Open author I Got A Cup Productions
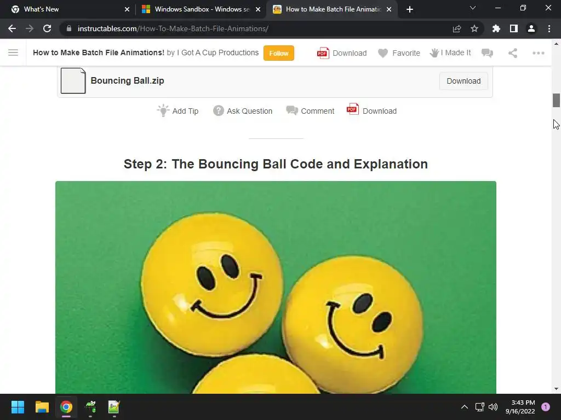This screenshot has height=420, width=561. (218, 53)
